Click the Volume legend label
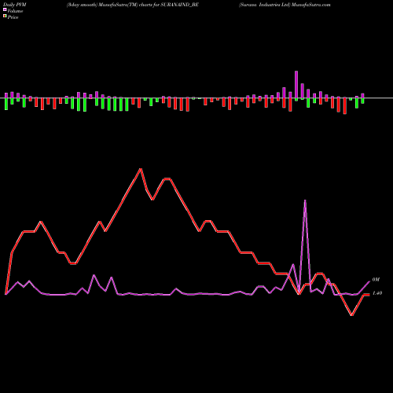This screenshot has height=393, width=393. (15, 11)
